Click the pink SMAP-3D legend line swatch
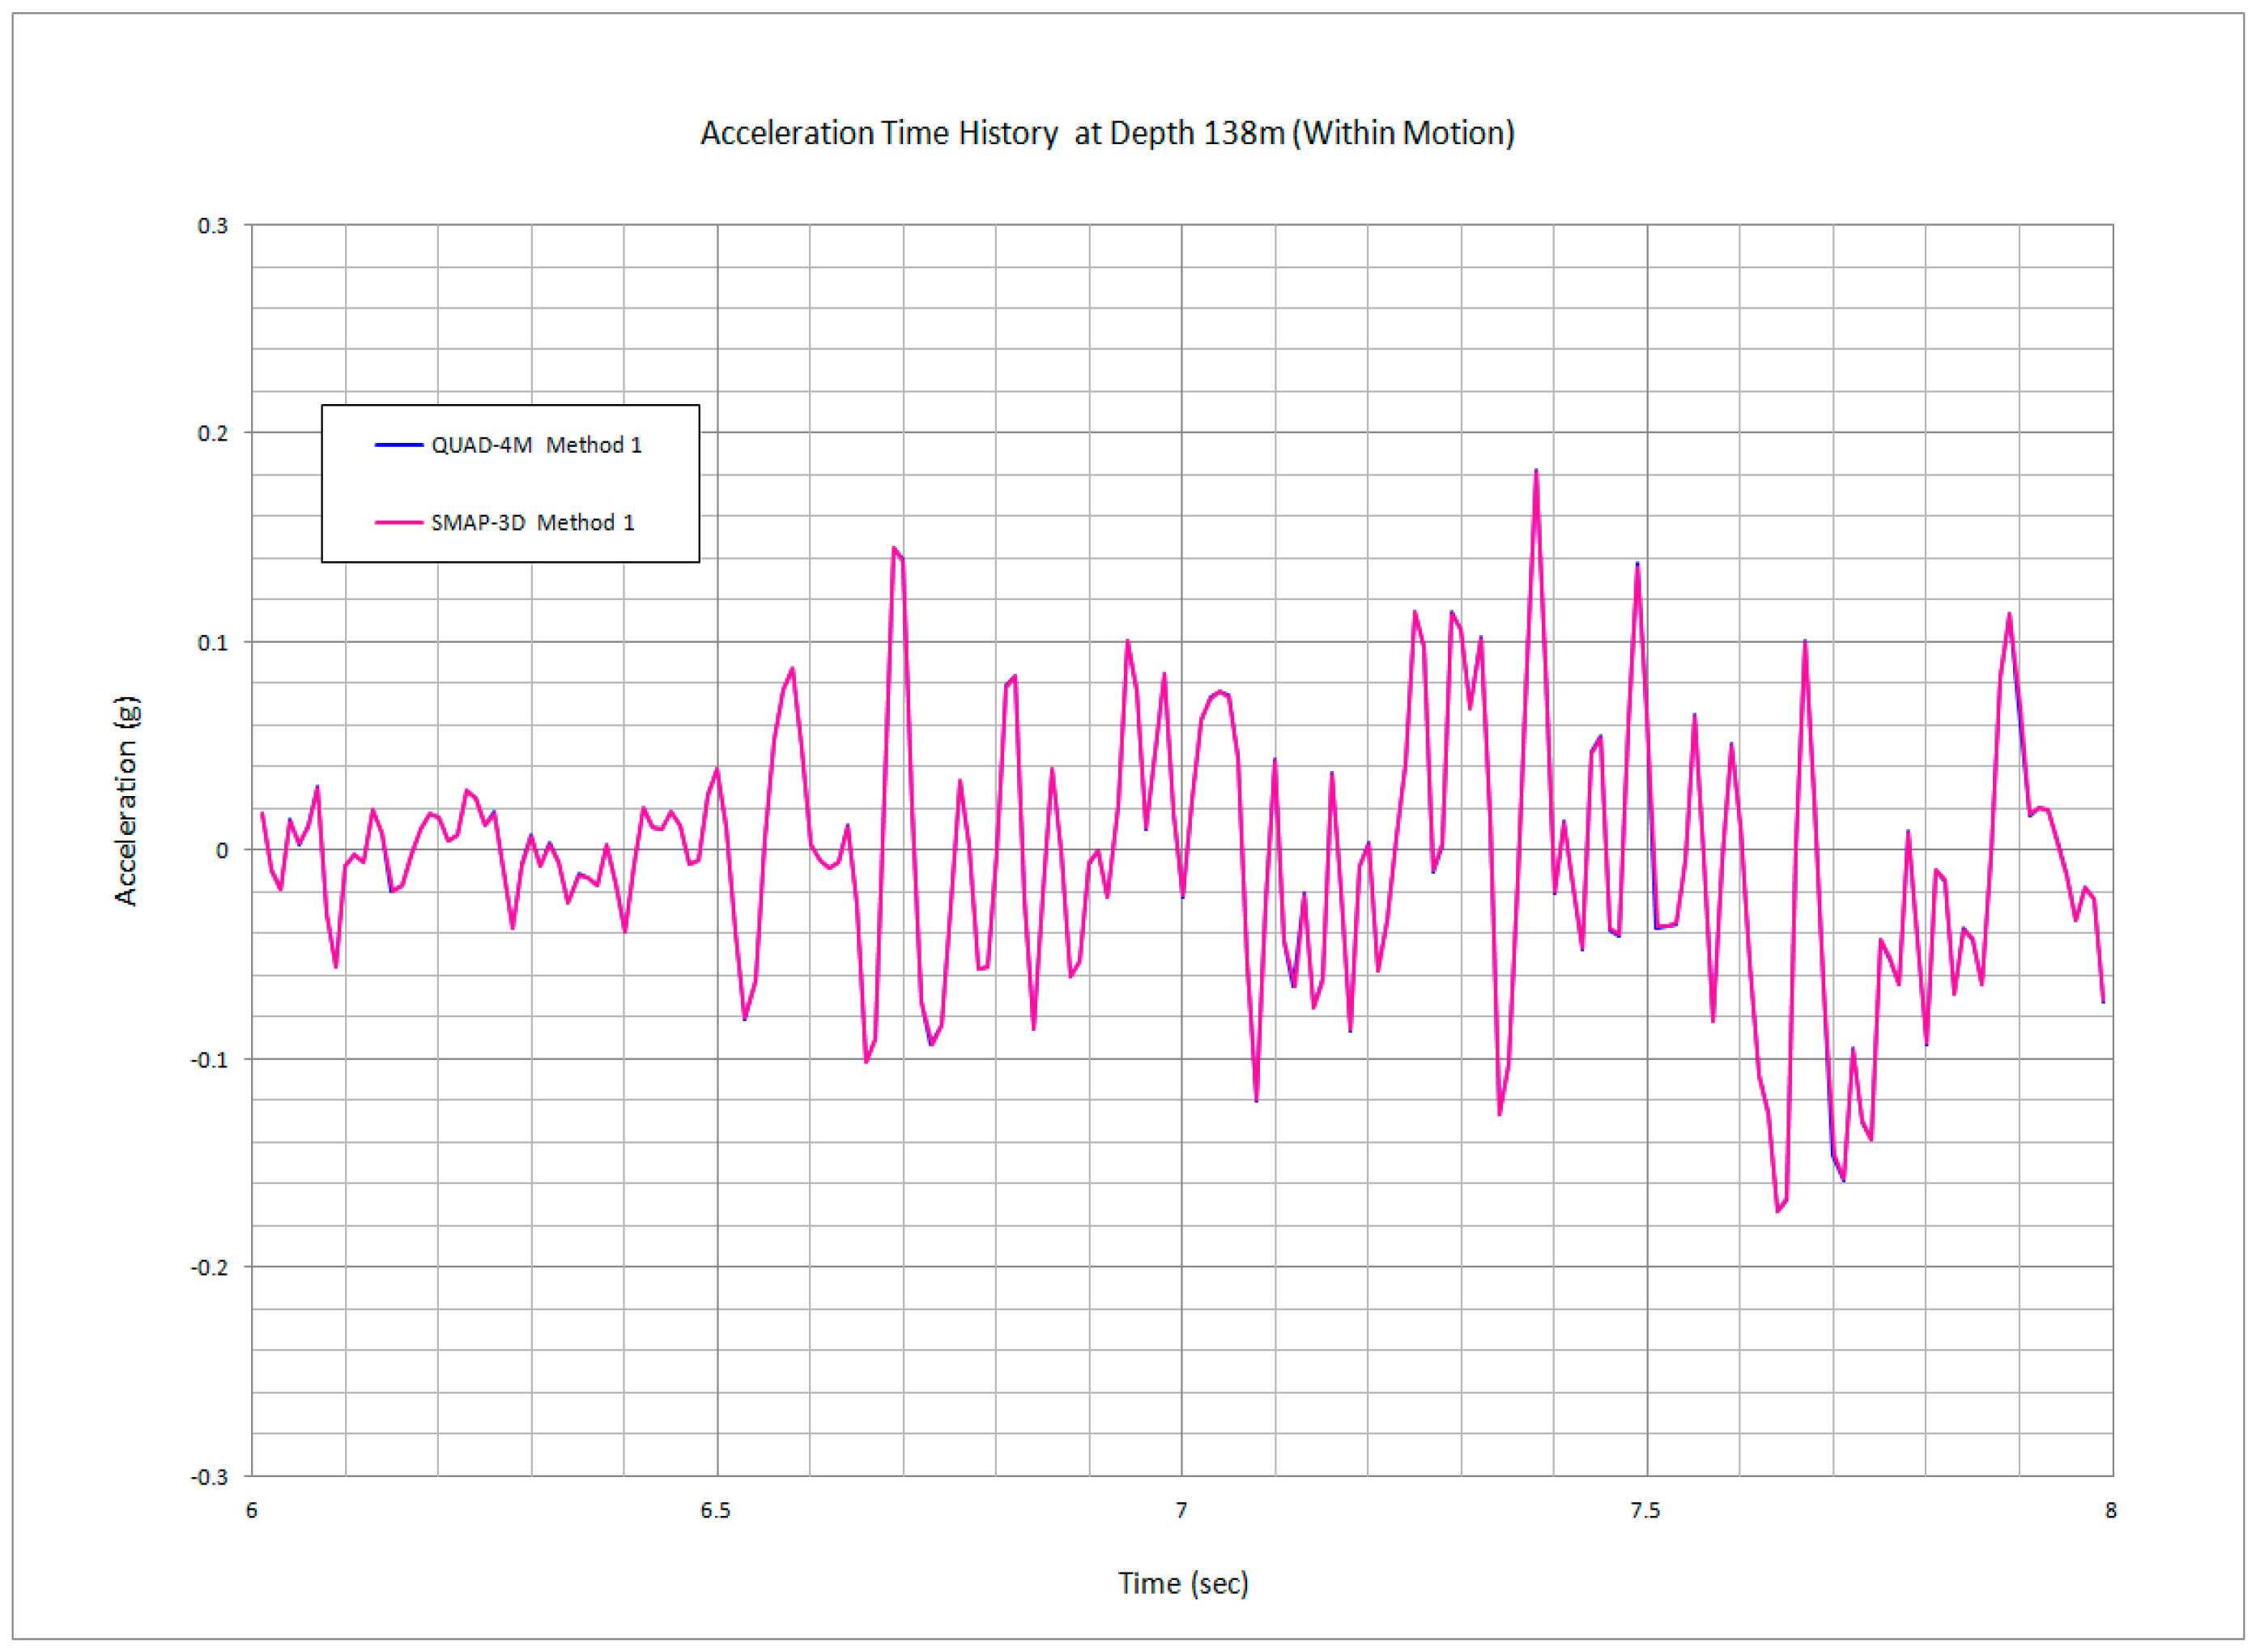Viewport: 2256px width, 1652px height. point(399,522)
